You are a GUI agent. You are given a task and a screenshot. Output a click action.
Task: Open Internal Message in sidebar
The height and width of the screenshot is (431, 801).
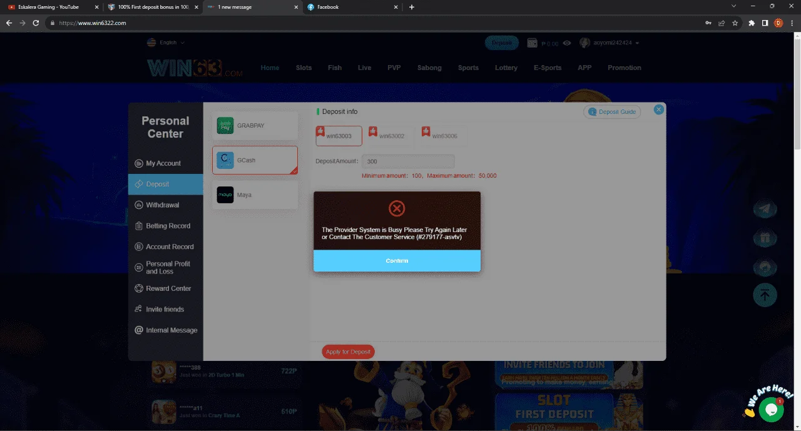[x=165, y=330]
